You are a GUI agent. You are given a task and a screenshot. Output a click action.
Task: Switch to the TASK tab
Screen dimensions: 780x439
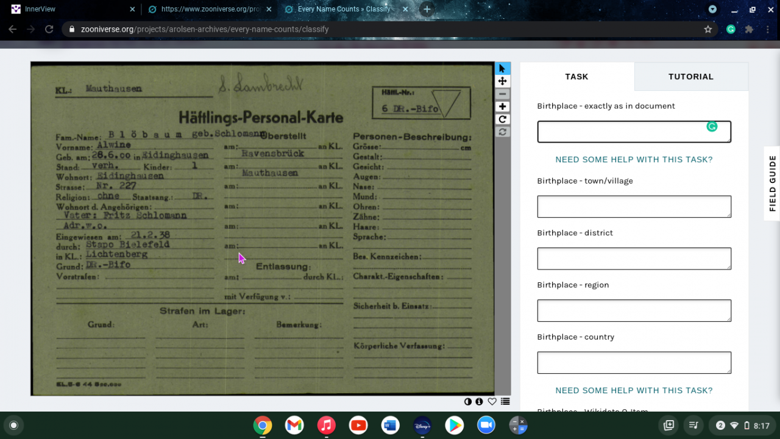[x=576, y=76]
